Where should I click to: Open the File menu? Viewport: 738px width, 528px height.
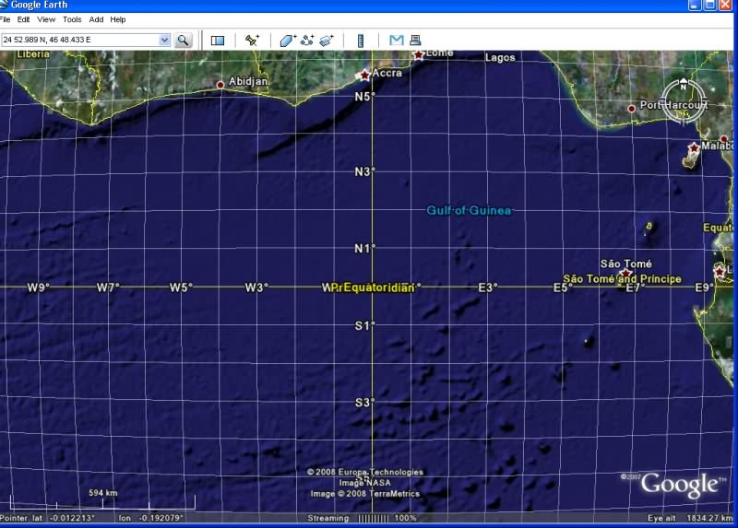tap(5, 19)
